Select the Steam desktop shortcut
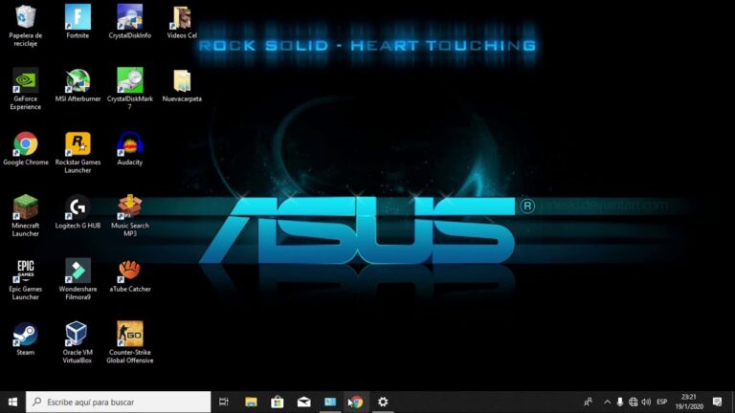Screen dimensions: 735x413 [25, 339]
